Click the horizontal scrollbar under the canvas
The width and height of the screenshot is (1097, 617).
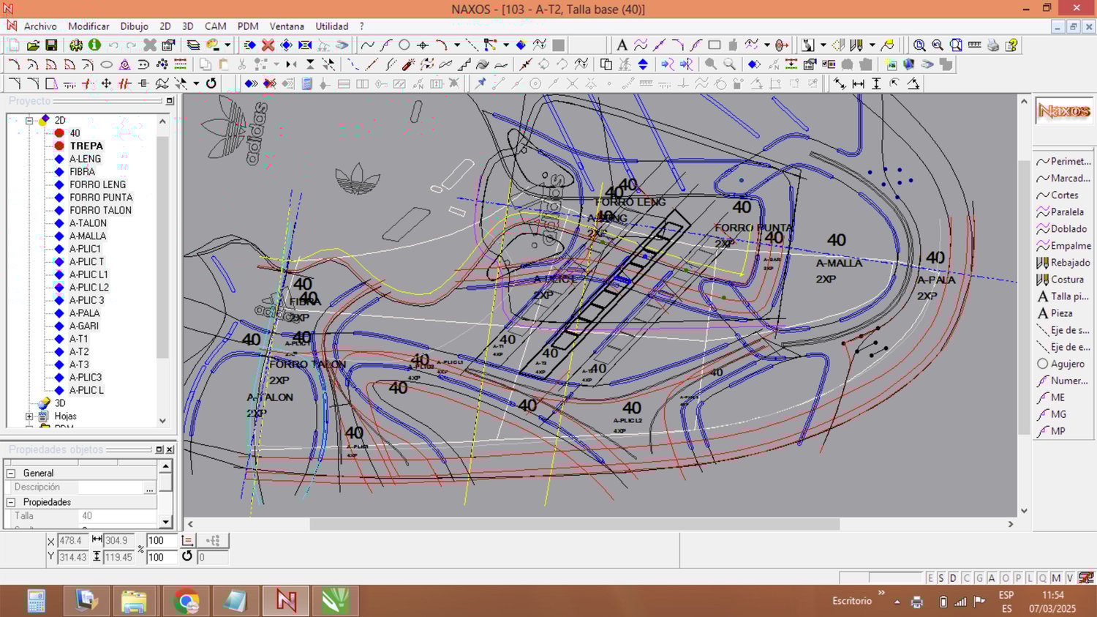point(574,524)
